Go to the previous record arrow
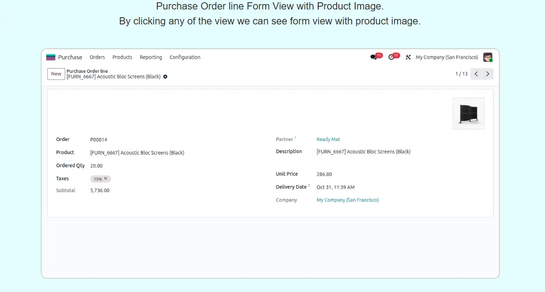 476,74
